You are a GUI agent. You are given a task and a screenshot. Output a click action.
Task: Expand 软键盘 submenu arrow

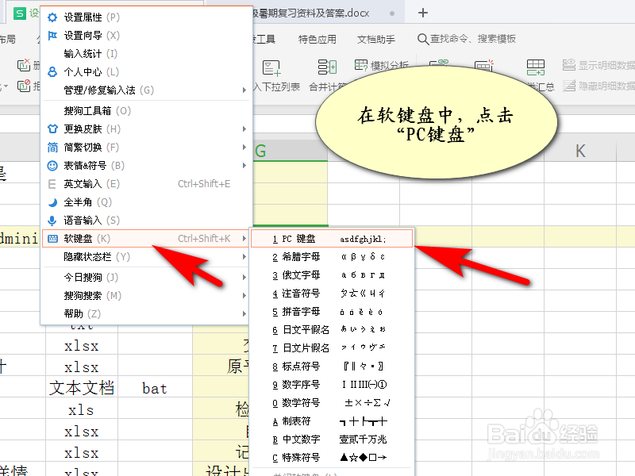point(244,239)
